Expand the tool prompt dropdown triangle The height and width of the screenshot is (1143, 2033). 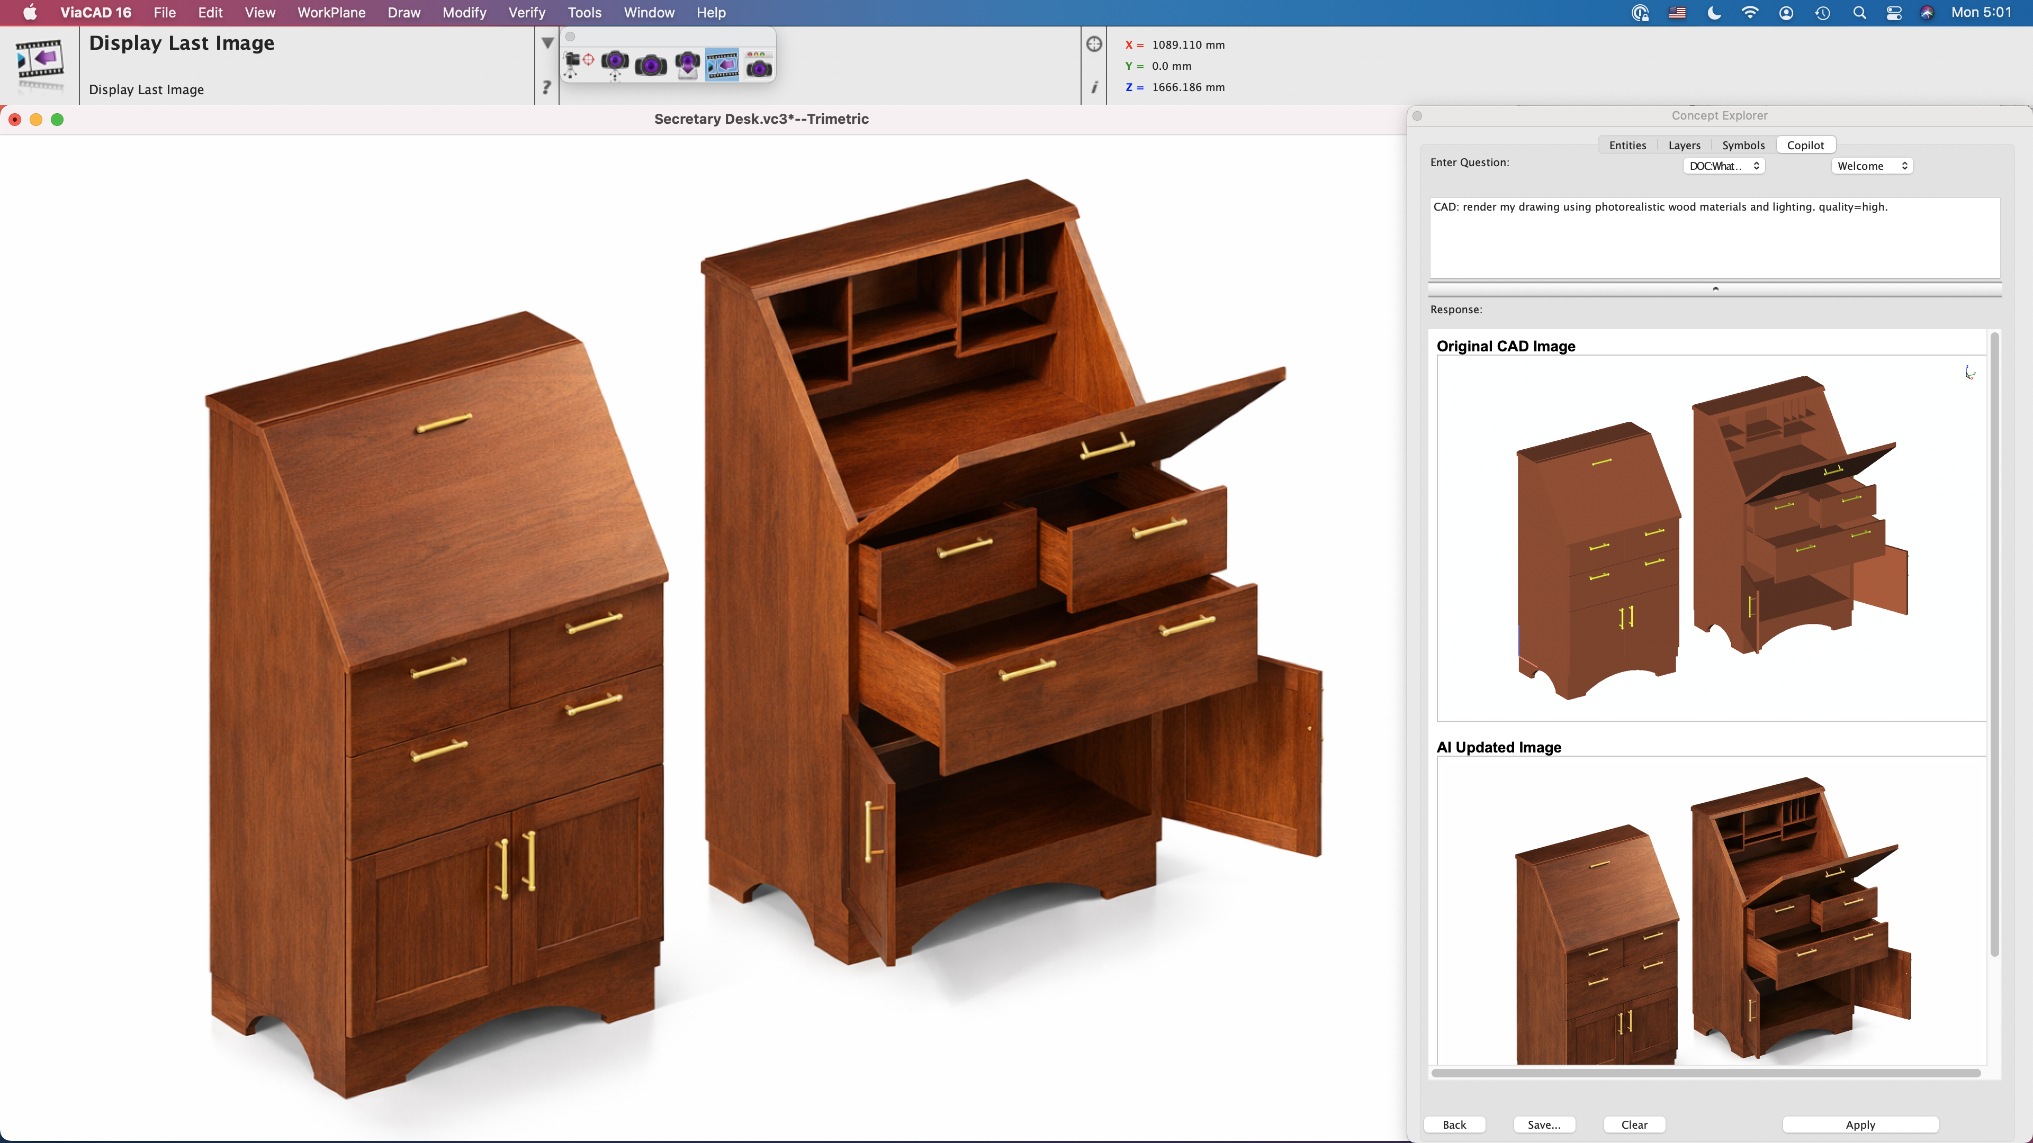(x=547, y=43)
